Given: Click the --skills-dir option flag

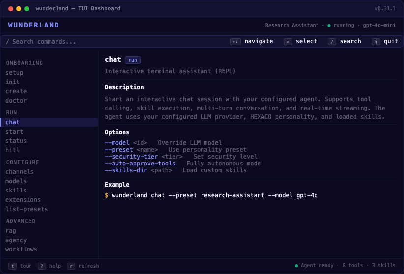Looking at the screenshot, I should tap(126, 170).
